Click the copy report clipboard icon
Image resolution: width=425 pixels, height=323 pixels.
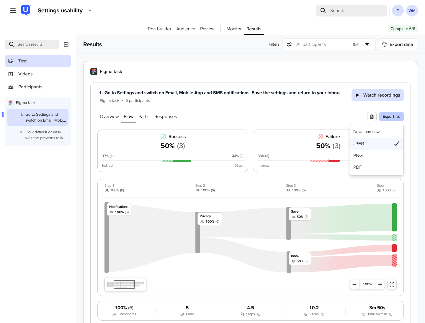click(372, 117)
